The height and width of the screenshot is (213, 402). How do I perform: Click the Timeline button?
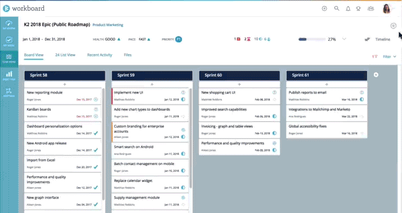click(382, 39)
